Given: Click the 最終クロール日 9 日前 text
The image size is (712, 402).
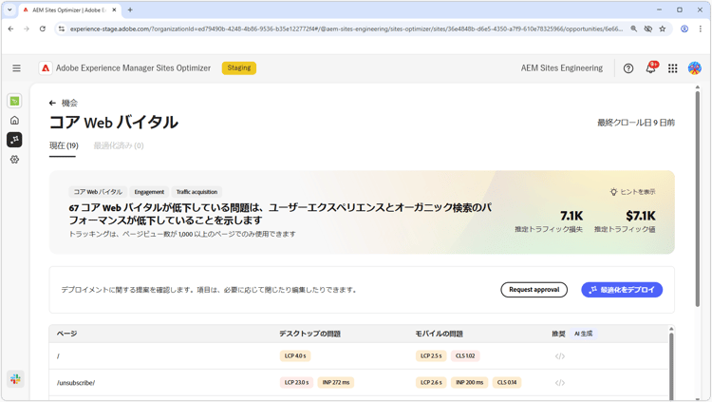Looking at the screenshot, I should [x=636, y=123].
